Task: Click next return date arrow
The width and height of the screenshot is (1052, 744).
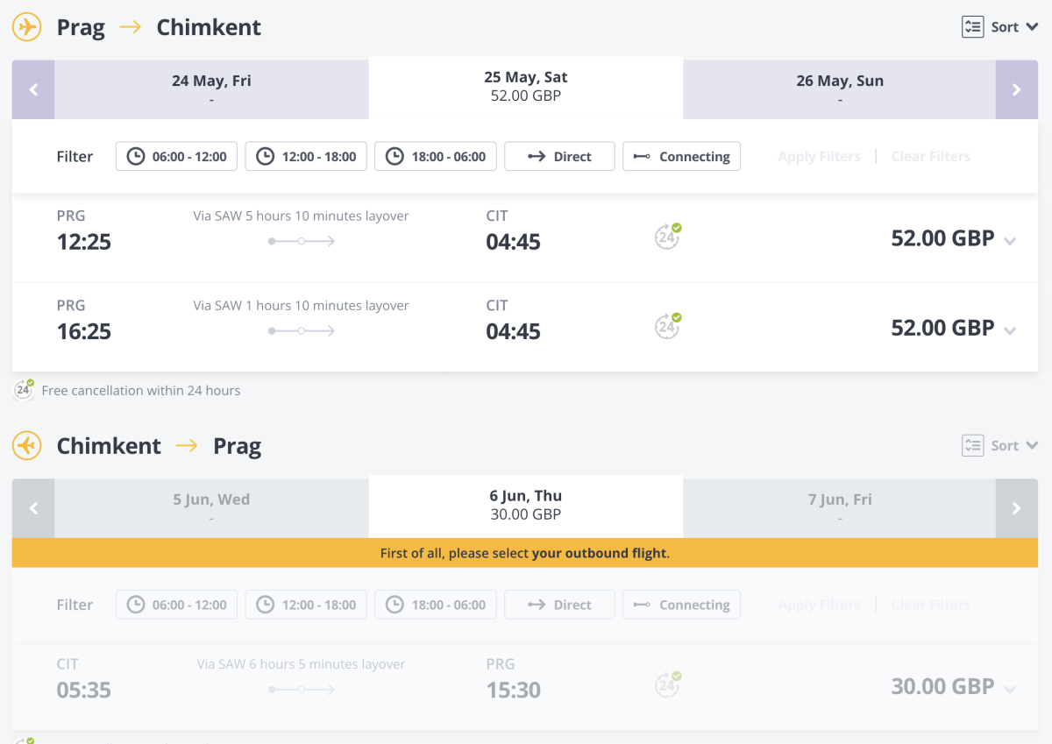Action: coord(1016,508)
